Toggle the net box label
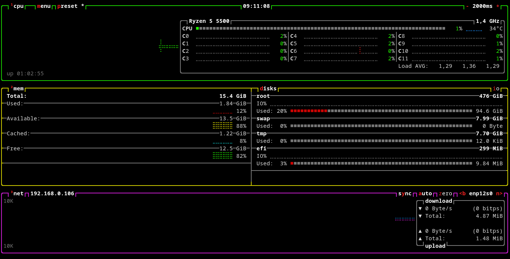510x259 pixels. click(18, 193)
